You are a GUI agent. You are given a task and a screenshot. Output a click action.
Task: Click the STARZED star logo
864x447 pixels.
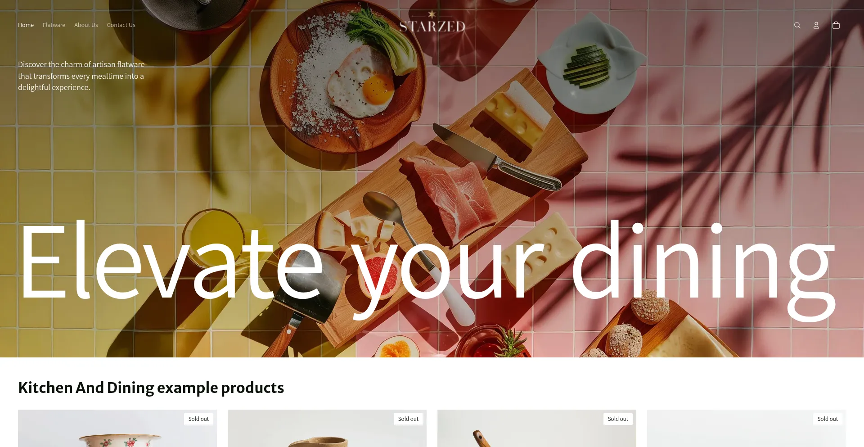pos(432,22)
